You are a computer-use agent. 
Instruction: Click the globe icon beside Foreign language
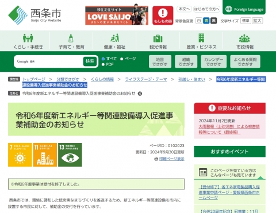[228, 9]
